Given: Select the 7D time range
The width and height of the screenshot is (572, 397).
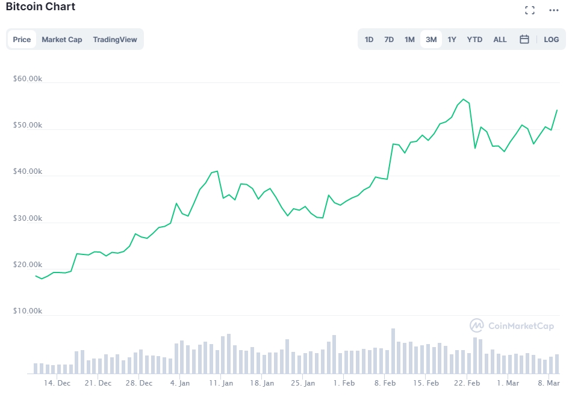Looking at the screenshot, I should click(389, 40).
